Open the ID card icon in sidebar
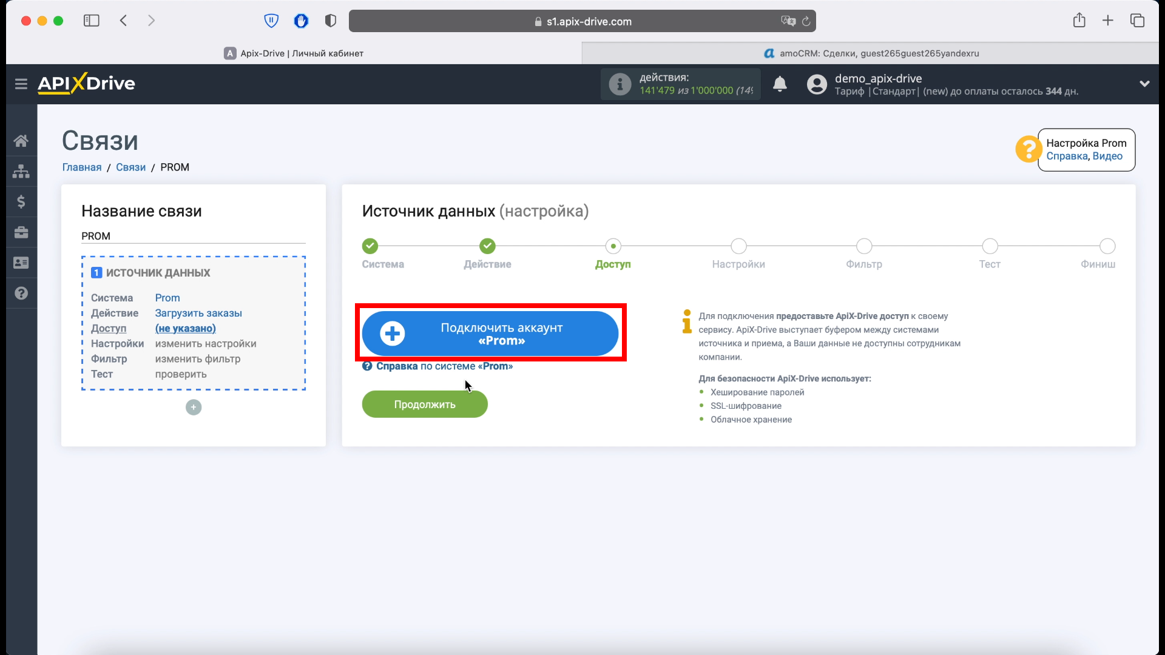The height and width of the screenshot is (655, 1165). [21, 263]
